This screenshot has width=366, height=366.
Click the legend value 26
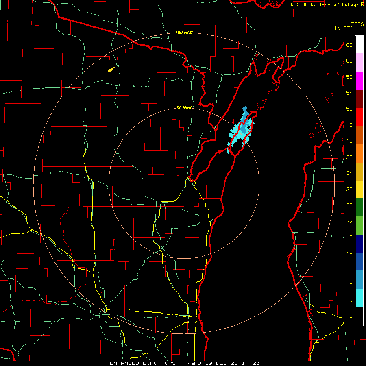(x=349, y=205)
